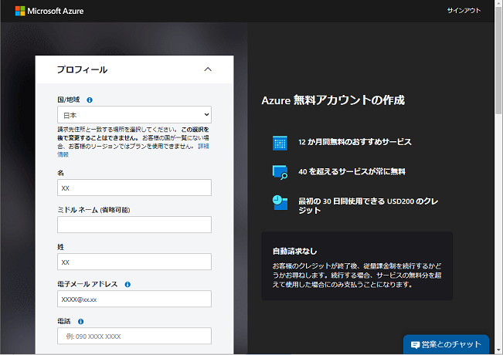This screenshot has width=503, height=355.
Task: Click the サインアウト link
Action: pyautogui.click(x=464, y=11)
